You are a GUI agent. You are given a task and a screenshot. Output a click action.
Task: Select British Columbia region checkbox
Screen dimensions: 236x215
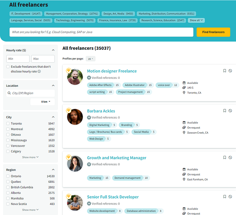tap(8, 187)
